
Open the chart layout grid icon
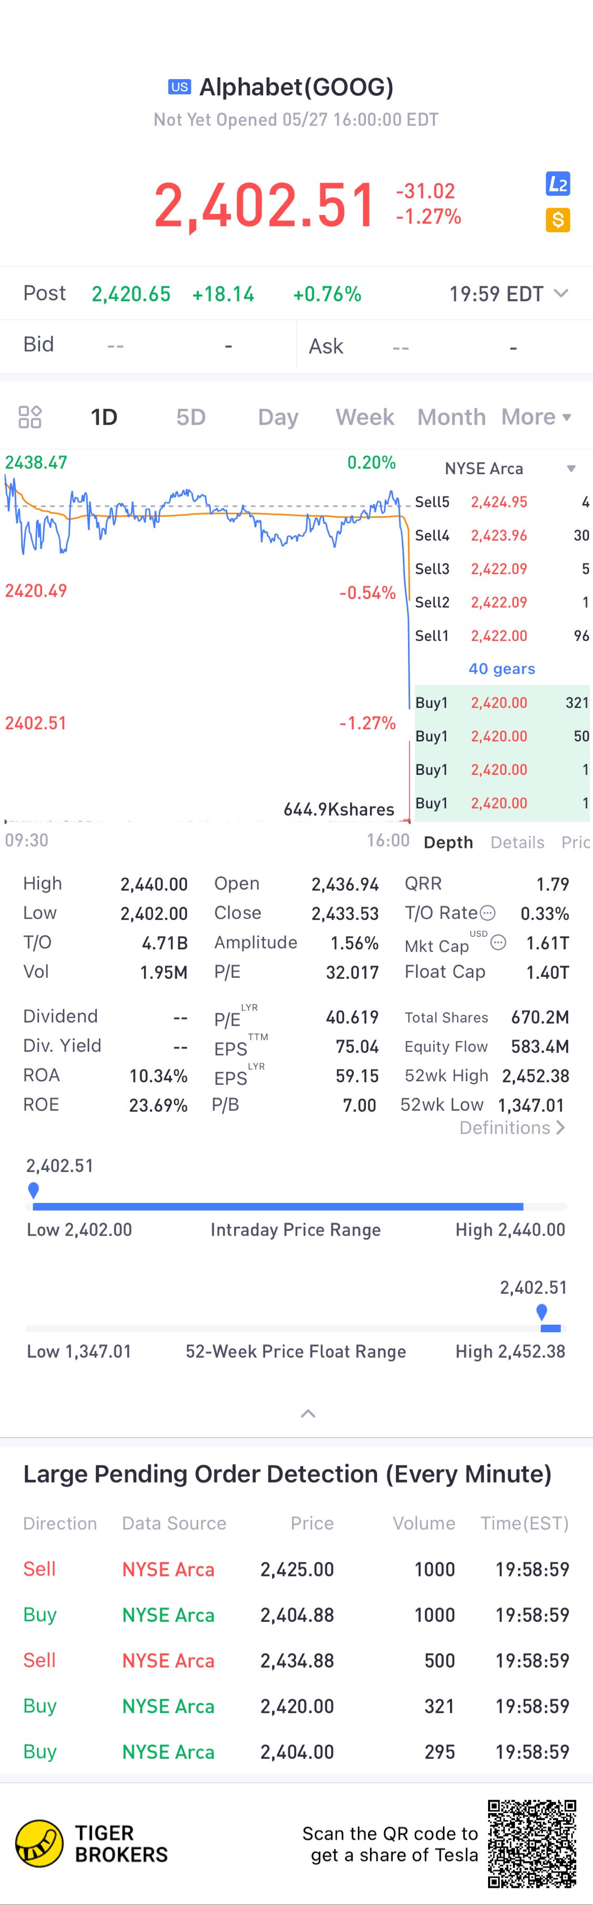30,417
